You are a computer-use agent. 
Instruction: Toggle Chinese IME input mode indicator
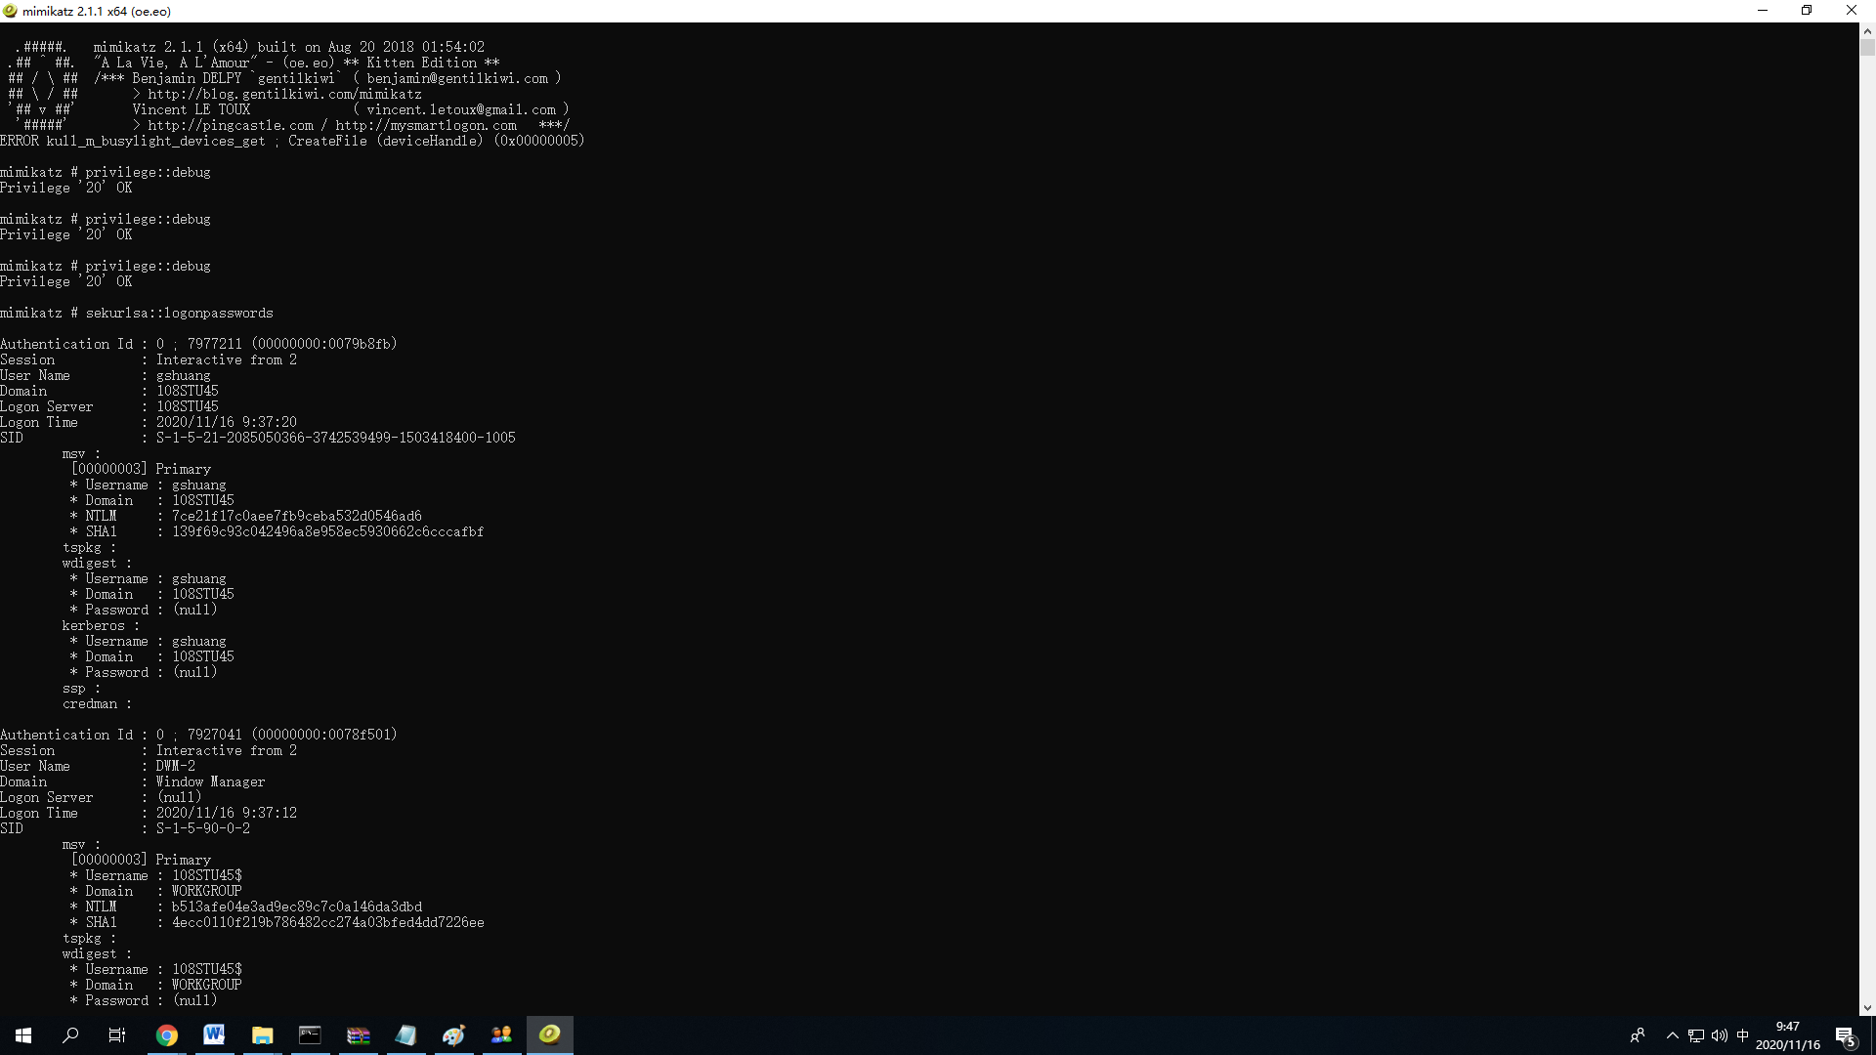pyautogui.click(x=1742, y=1035)
